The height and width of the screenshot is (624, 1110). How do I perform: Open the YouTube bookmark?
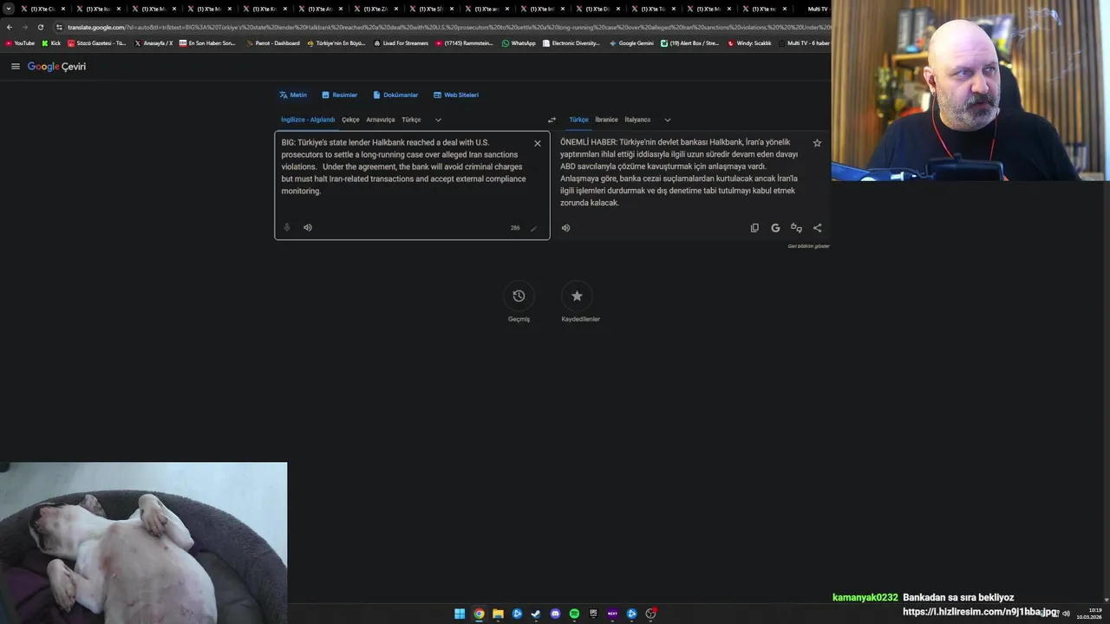click(20, 43)
